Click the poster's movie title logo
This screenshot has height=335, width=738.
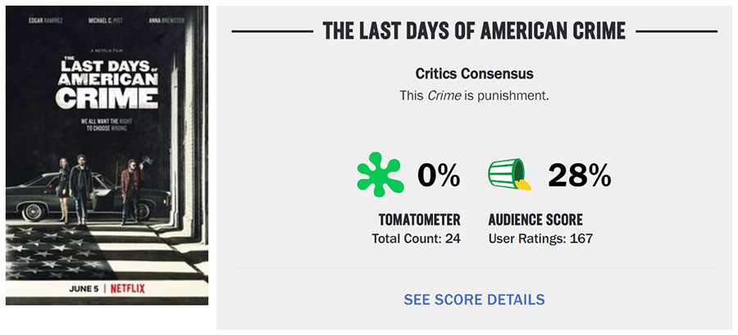[107, 84]
